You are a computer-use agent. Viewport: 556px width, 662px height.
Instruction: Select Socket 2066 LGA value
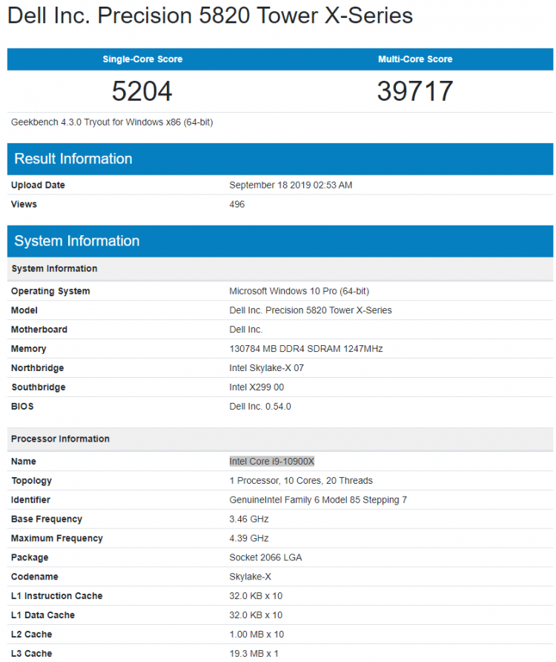pos(265,557)
